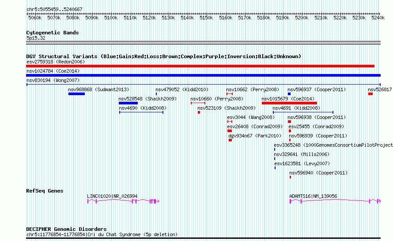Click the RefSeq Genes track title

(x=45, y=191)
